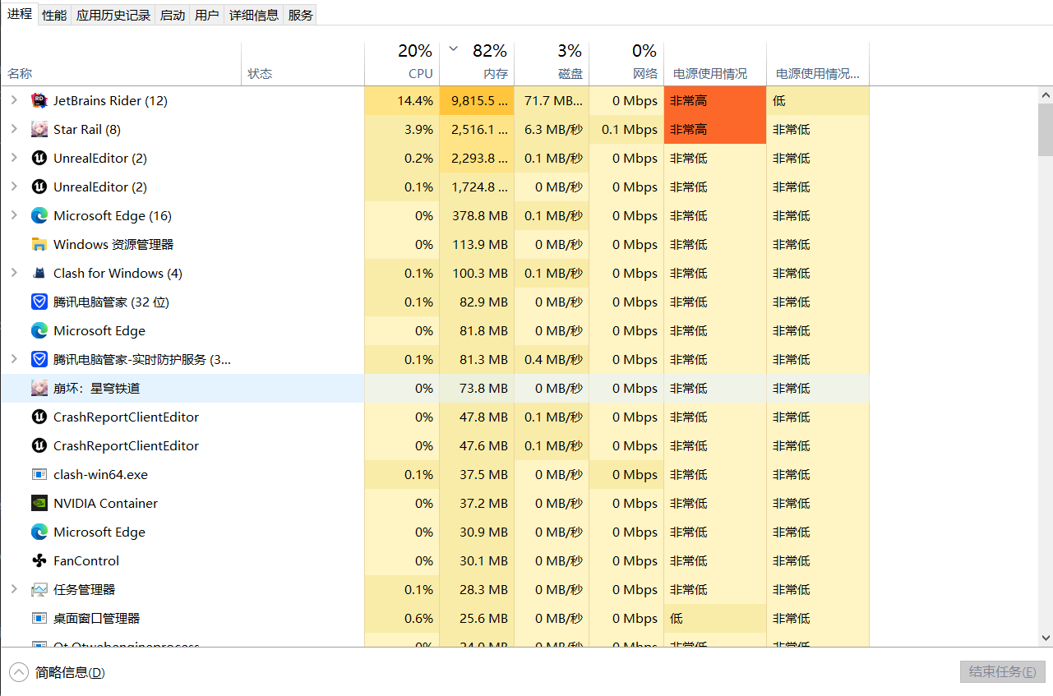Click the 腾讯电脑管家 (32 位) shield icon
The width and height of the screenshot is (1053, 696).
(39, 302)
